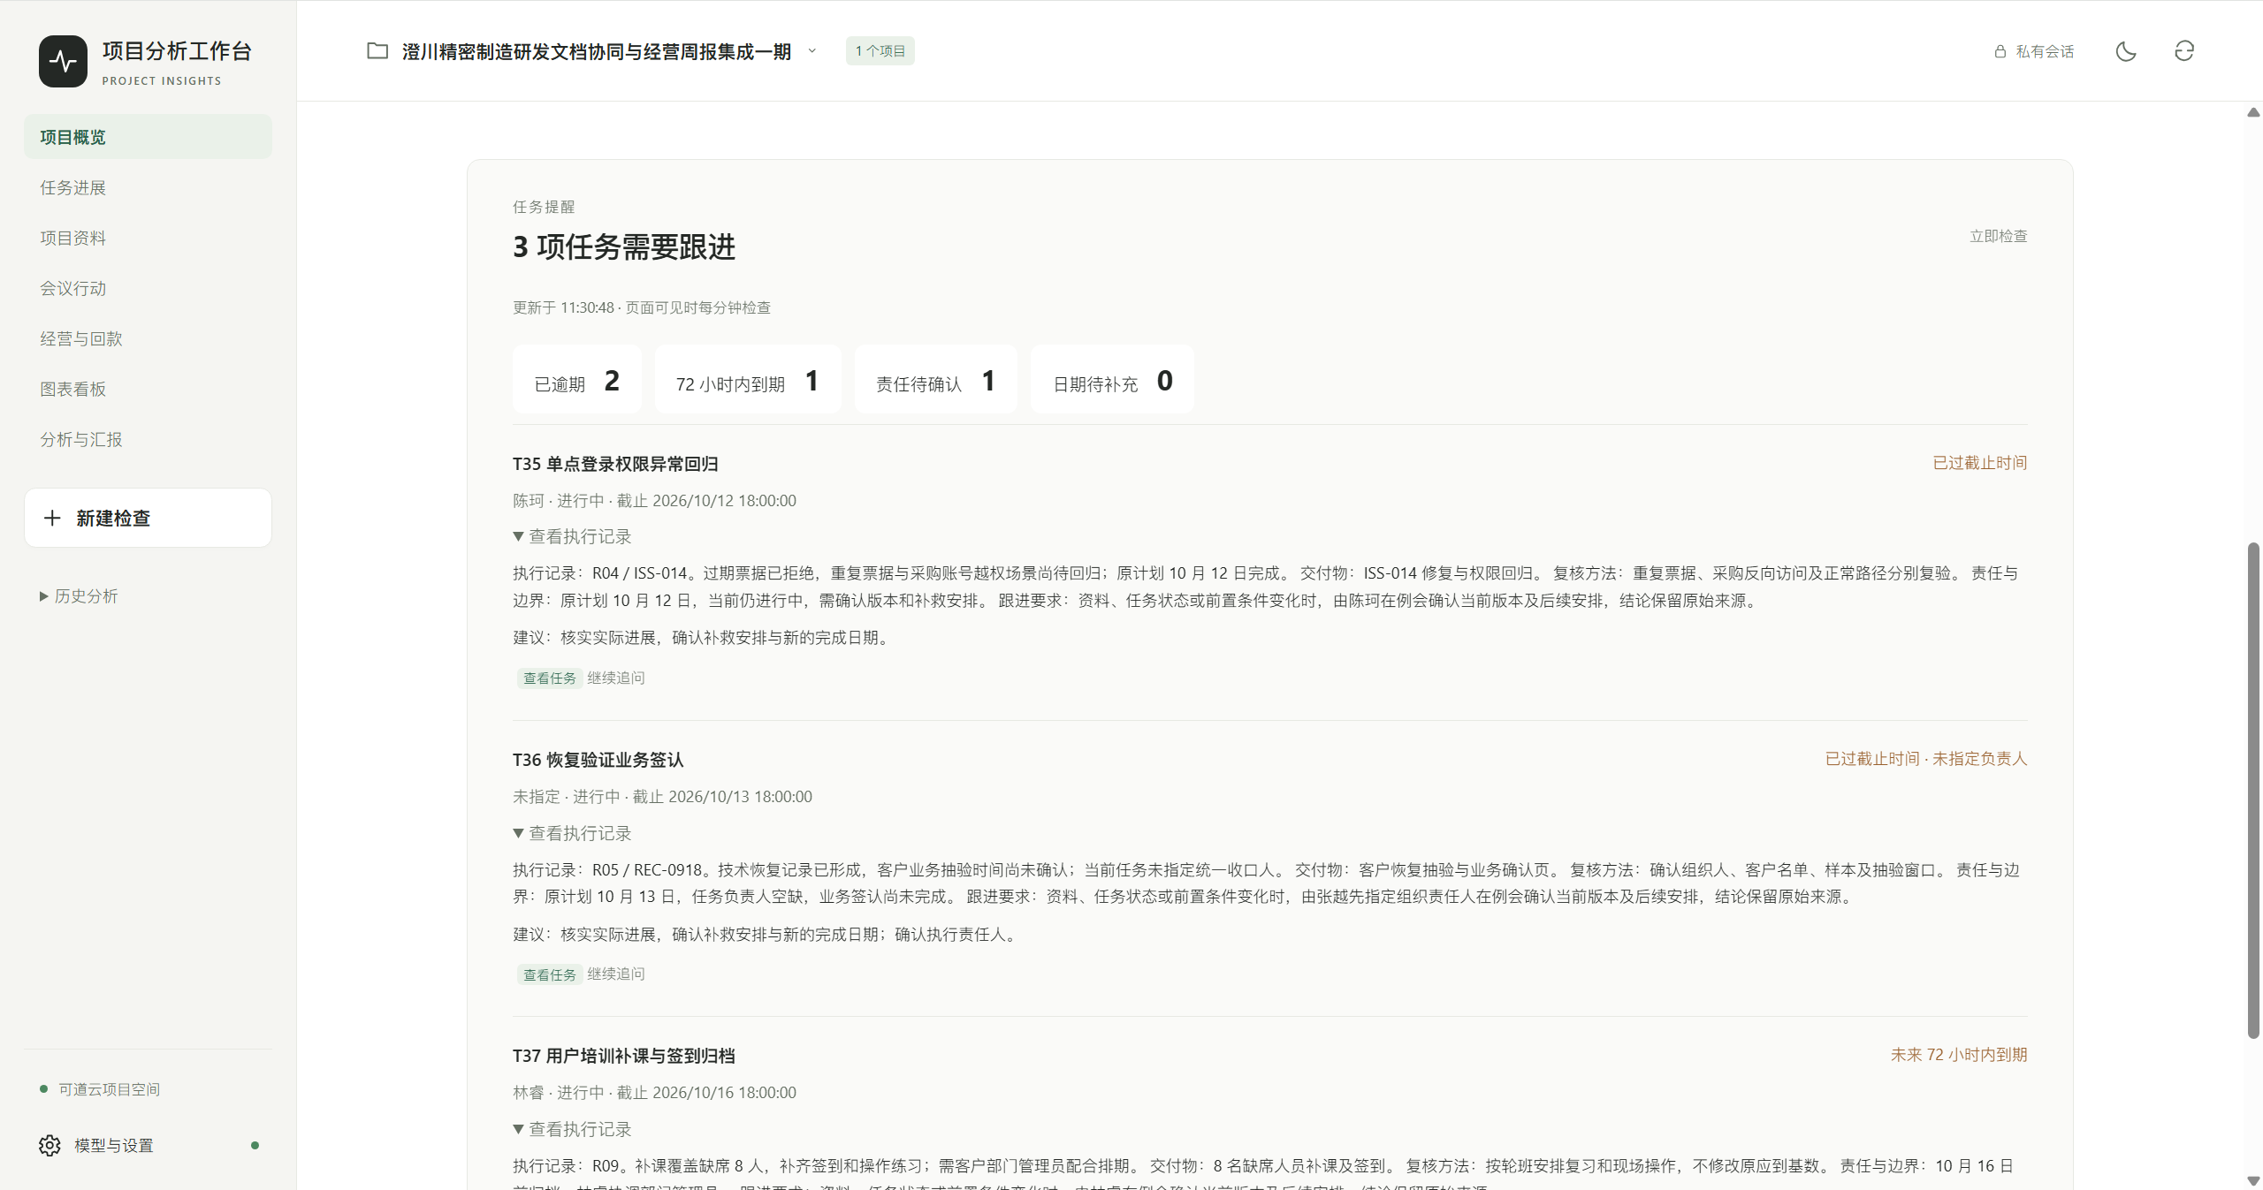Click 查看任务 for T35
The width and height of the screenshot is (2263, 1190).
coord(550,678)
